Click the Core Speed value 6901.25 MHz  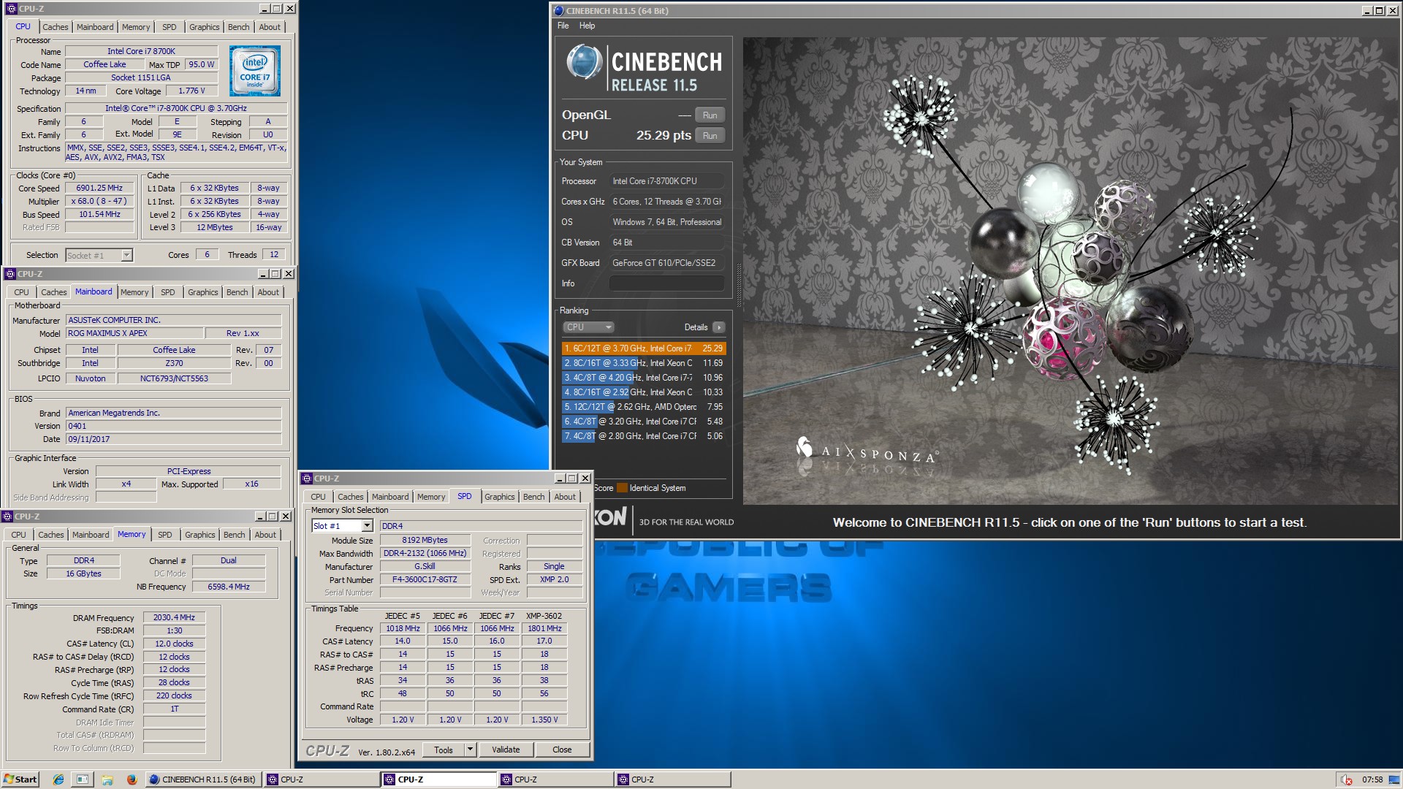point(99,188)
